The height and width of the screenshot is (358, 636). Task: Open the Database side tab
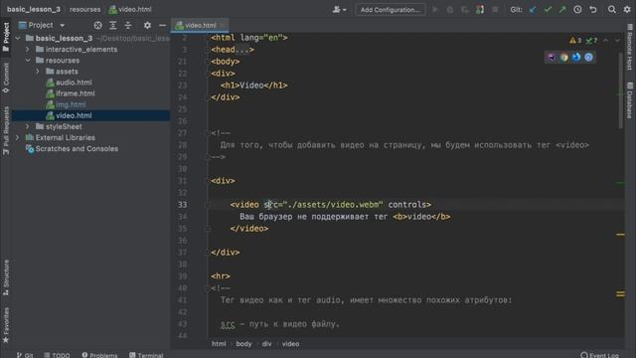[x=630, y=100]
